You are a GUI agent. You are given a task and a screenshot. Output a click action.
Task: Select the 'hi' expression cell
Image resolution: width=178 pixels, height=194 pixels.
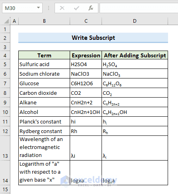pos(86,121)
